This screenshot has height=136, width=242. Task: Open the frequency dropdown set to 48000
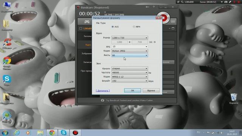click(x=130, y=73)
